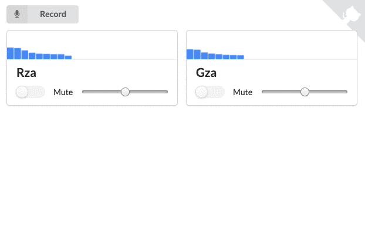Click Rza slider track right of handle
Screen dimensions: 365x246
pos(150,92)
